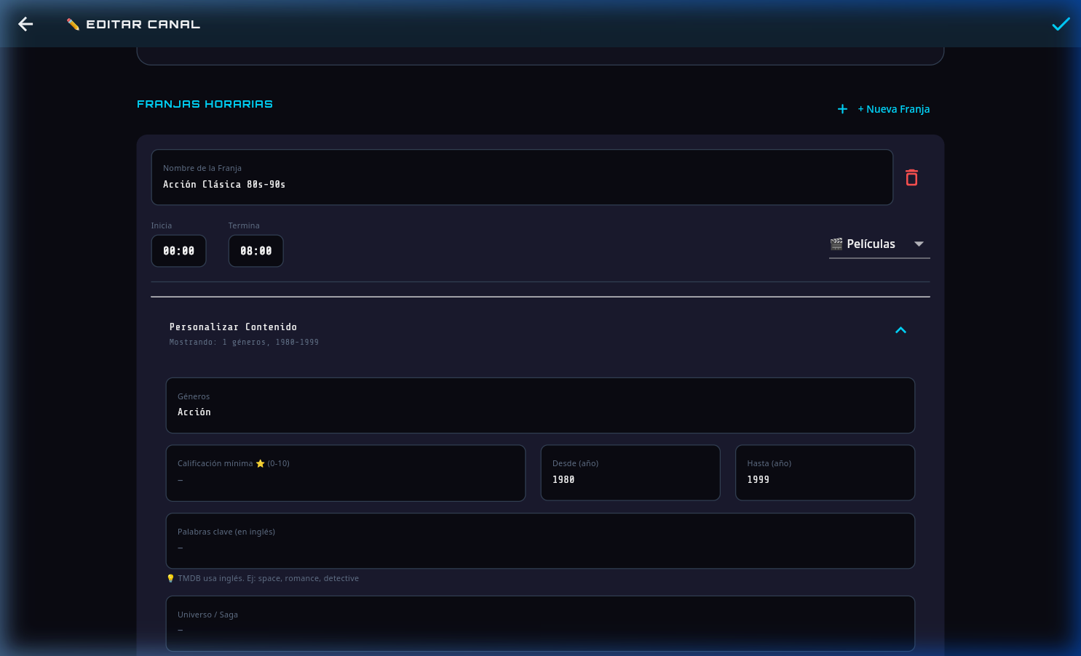Image resolution: width=1081 pixels, height=656 pixels.
Task: Open the Inicia time picker 00:00
Action: coord(178,251)
